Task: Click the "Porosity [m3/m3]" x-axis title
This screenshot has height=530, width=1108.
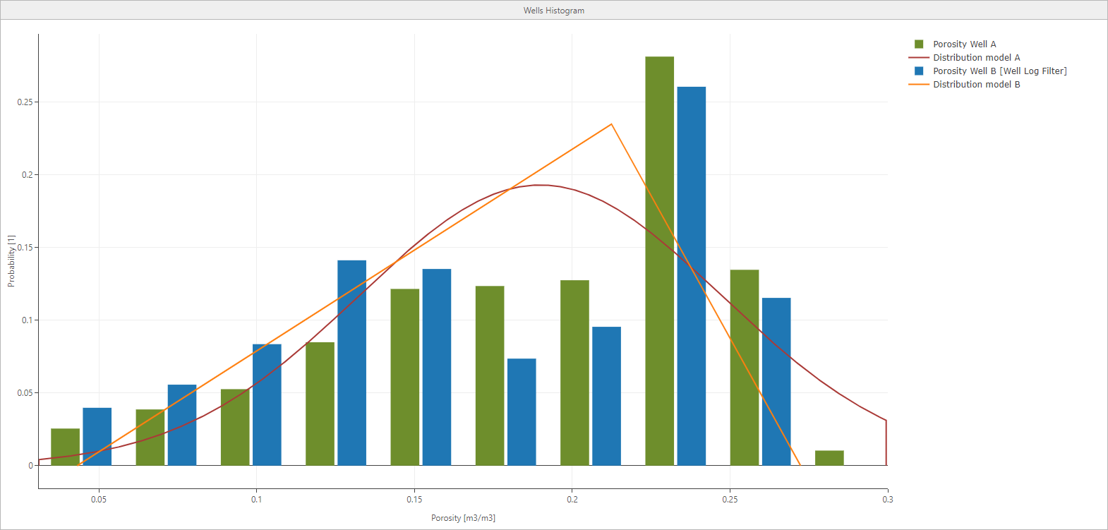Action: pyautogui.click(x=463, y=518)
